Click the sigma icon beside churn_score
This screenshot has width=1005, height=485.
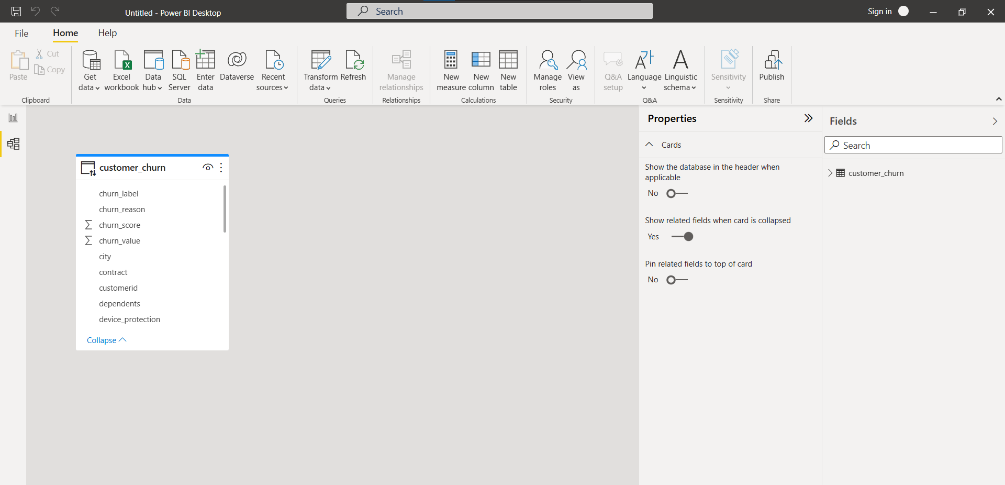[88, 225]
